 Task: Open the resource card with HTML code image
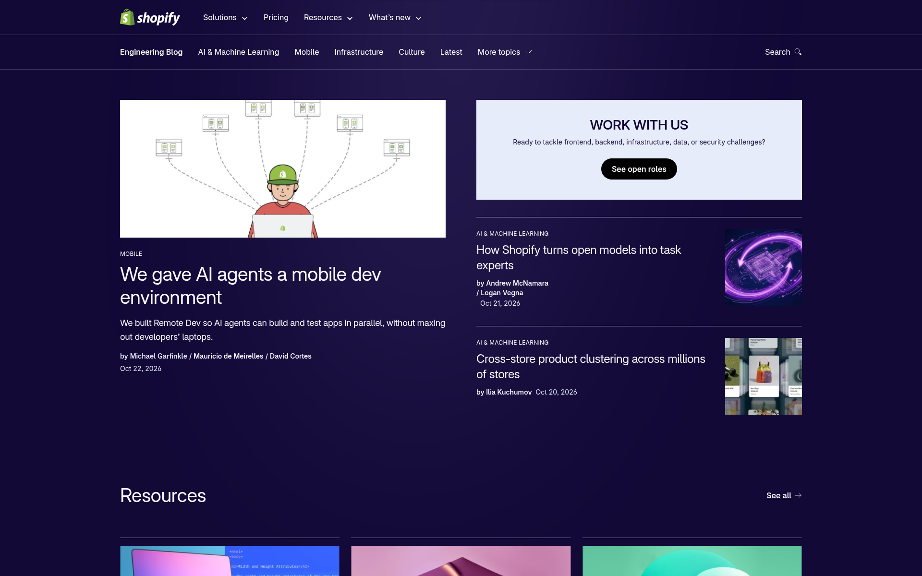[x=230, y=561]
